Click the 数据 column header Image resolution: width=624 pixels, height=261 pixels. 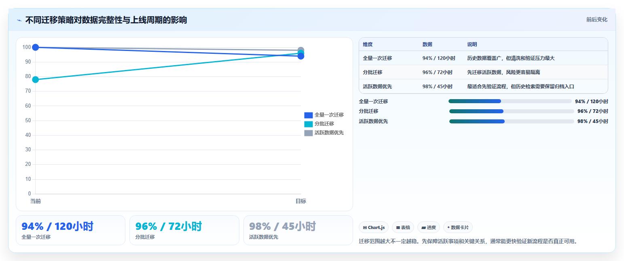(x=427, y=44)
